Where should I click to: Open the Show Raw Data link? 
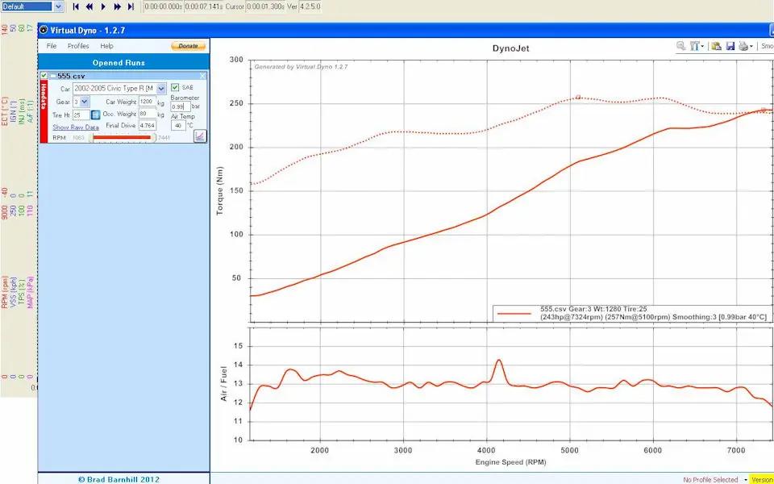pos(76,127)
